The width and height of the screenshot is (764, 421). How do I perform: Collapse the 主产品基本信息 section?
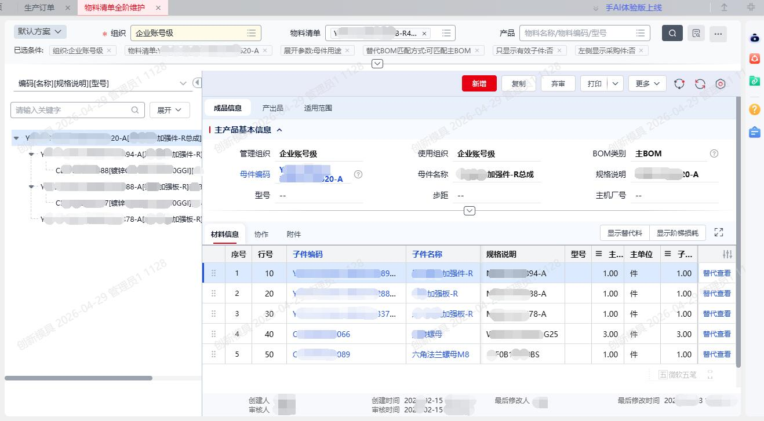point(279,130)
